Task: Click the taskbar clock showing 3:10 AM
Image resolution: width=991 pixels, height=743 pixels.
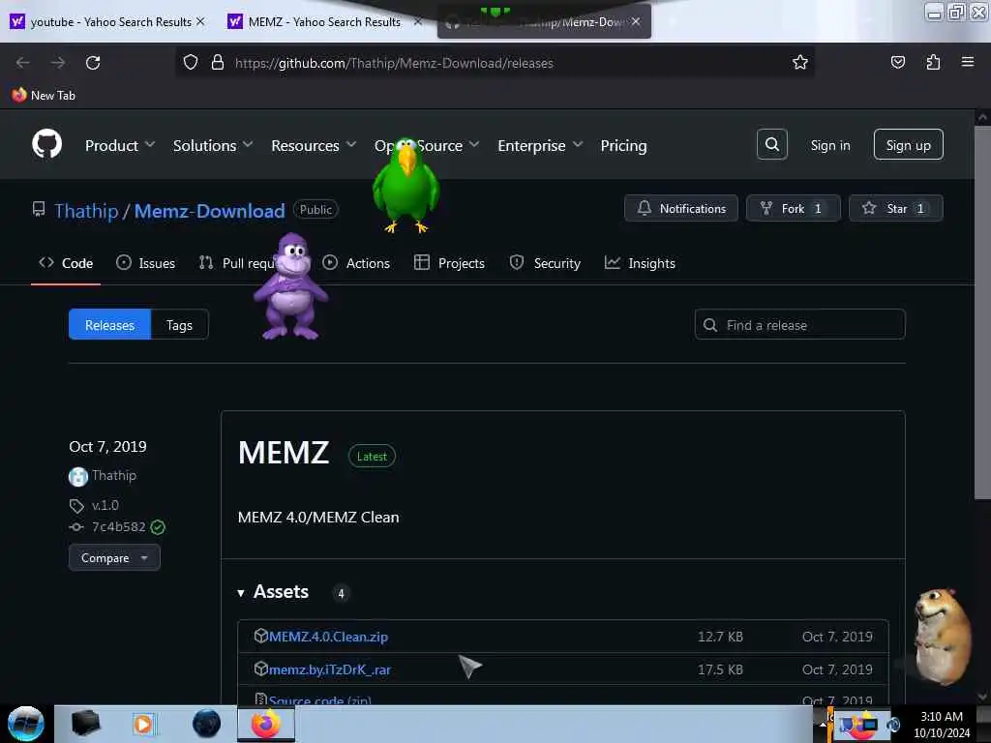Action: pyautogui.click(x=941, y=724)
